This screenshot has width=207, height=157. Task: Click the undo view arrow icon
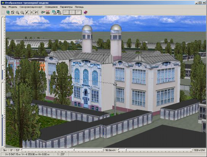coord(37,13)
